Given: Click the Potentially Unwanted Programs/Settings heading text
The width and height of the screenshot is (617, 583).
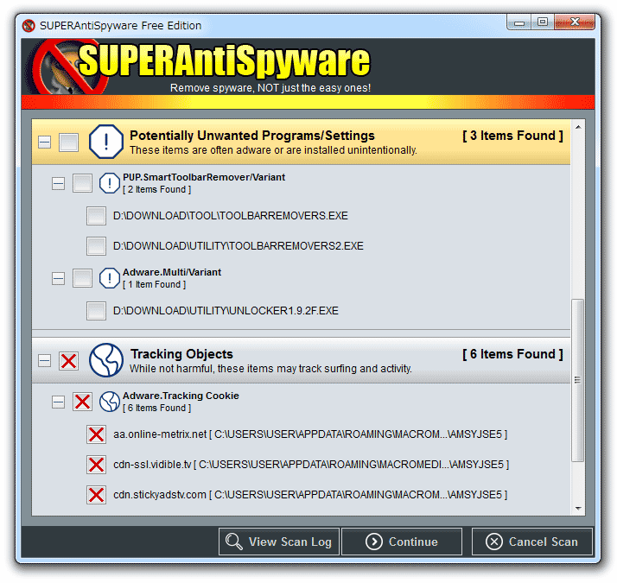Looking at the screenshot, I should coord(252,136).
